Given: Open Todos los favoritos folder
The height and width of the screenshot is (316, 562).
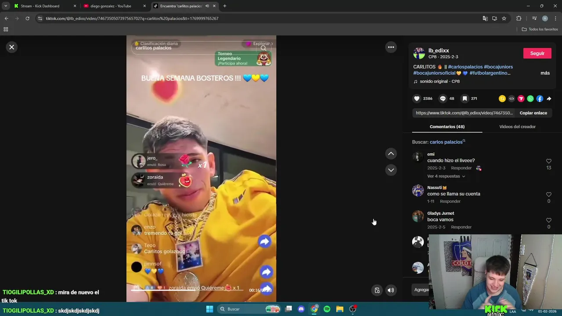Looking at the screenshot, I should (540, 29).
